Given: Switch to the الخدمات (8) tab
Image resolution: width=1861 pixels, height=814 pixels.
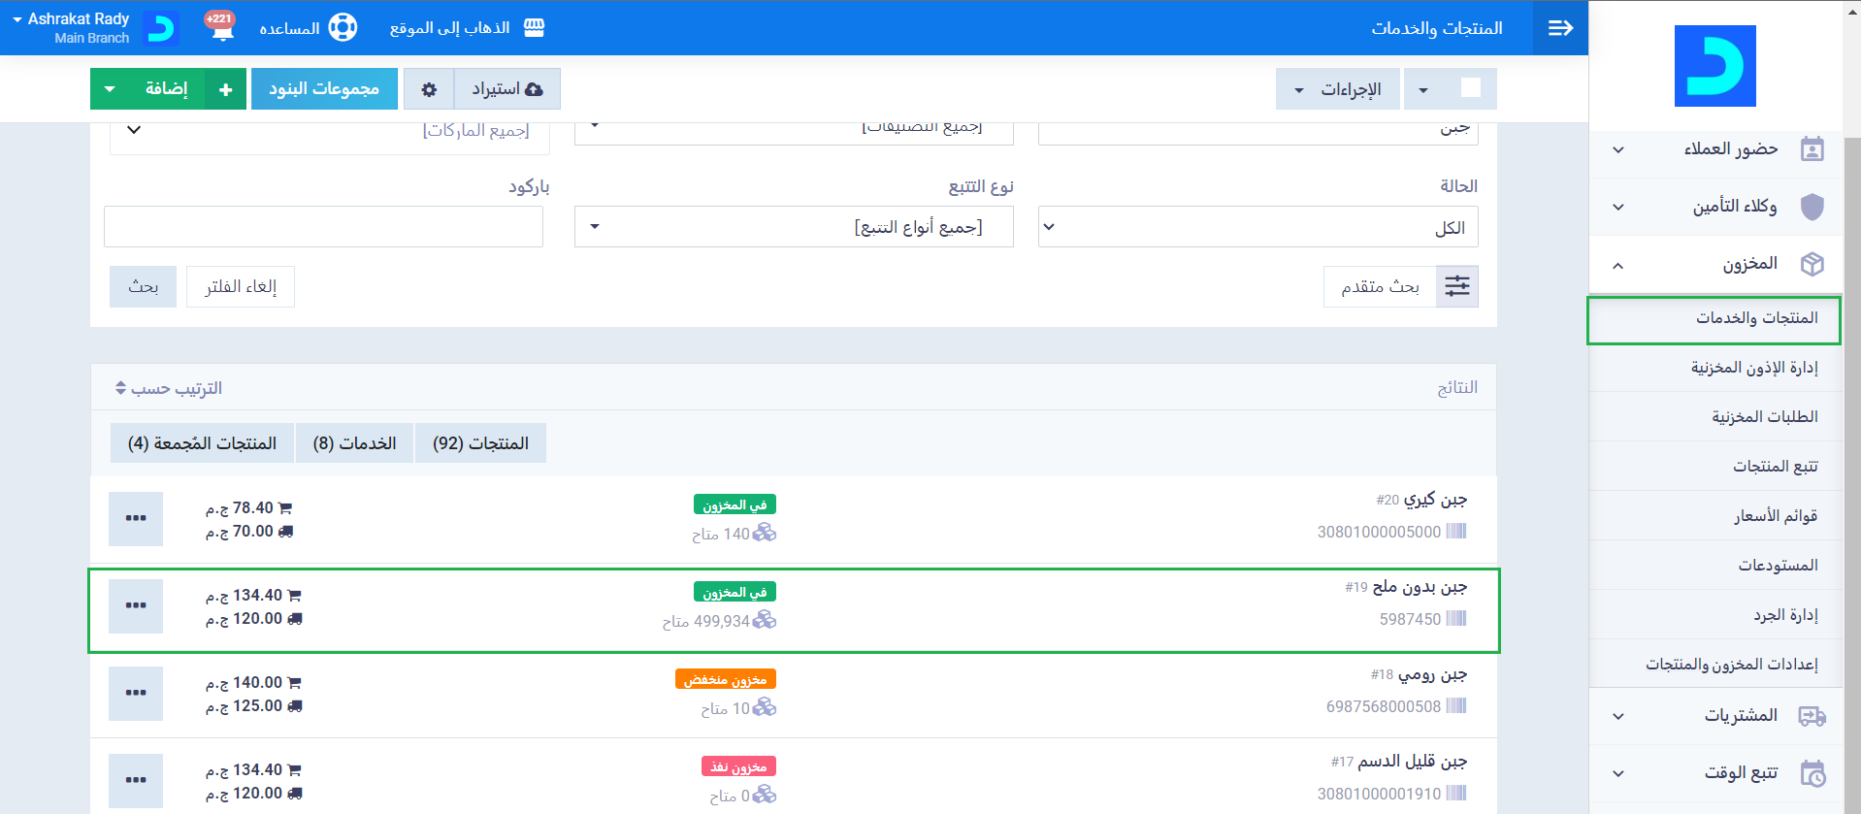Looking at the screenshot, I should [x=354, y=443].
